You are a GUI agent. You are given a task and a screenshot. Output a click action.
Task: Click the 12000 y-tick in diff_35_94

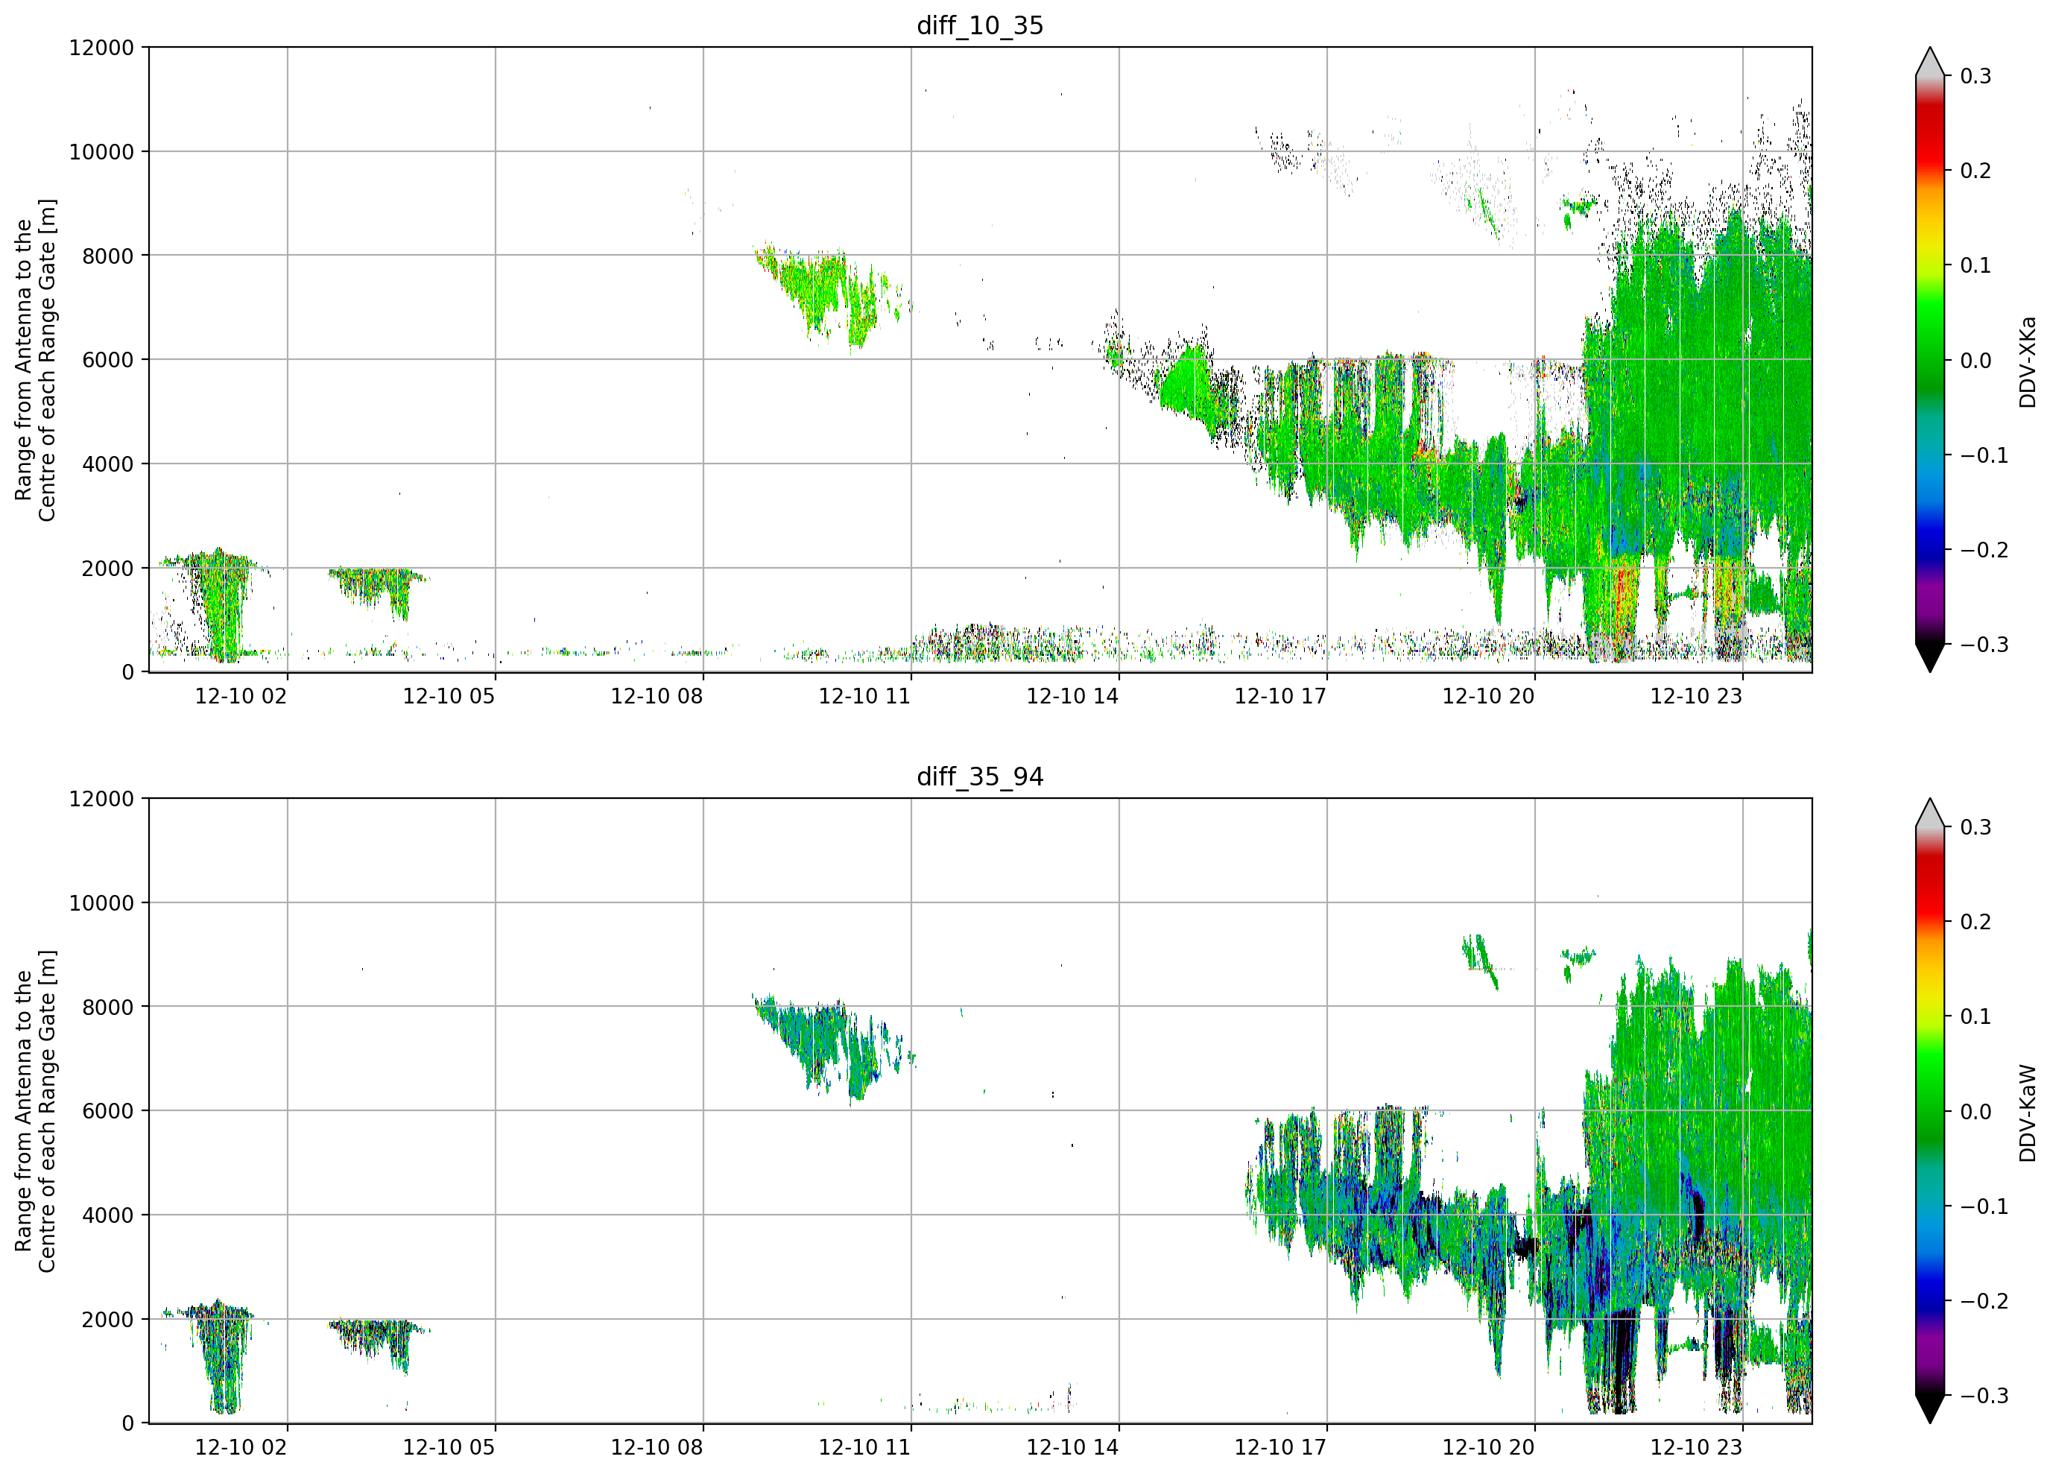coord(101,799)
